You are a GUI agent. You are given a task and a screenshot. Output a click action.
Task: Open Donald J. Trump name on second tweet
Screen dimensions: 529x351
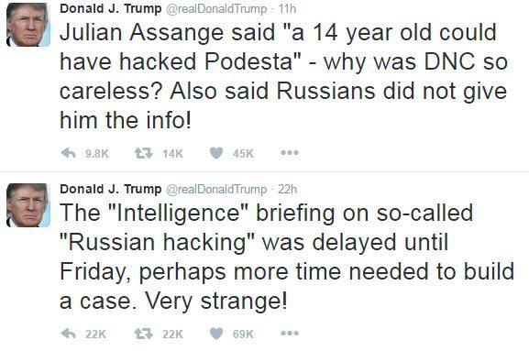coord(111,189)
